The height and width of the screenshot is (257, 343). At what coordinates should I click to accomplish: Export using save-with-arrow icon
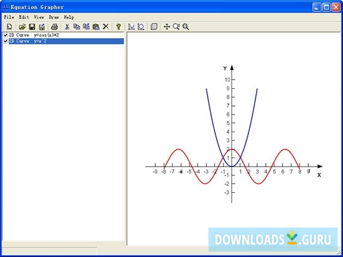(42, 27)
